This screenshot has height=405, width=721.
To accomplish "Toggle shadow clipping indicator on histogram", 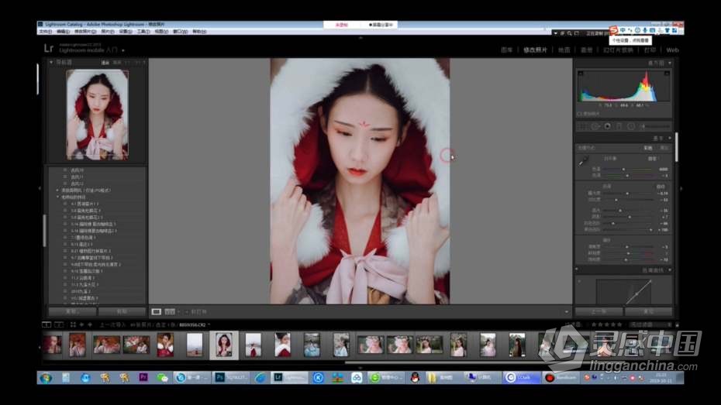I will click(x=581, y=74).
